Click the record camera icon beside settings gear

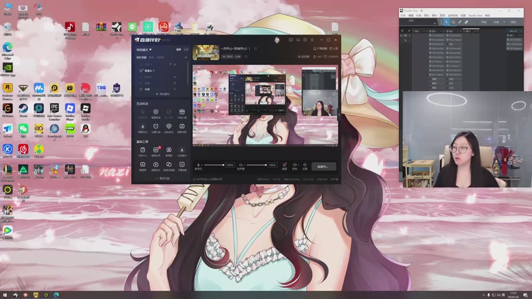(x=295, y=165)
